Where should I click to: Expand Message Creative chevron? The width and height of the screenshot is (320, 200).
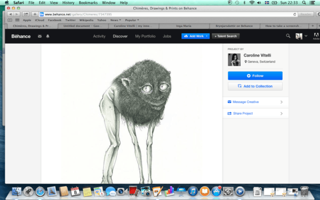coord(282,102)
